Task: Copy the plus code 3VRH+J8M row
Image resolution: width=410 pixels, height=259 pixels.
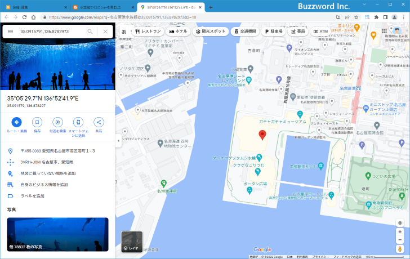Action: click(x=57, y=162)
